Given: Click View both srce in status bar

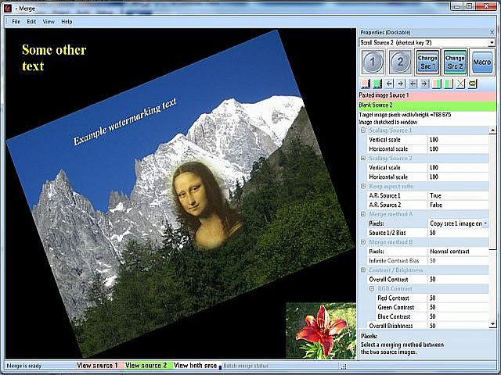Looking at the screenshot, I should click(195, 365).
